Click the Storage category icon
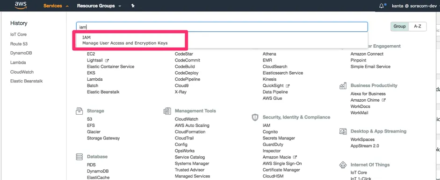Viewport: 440px width, 180px height. click(79, 111)
